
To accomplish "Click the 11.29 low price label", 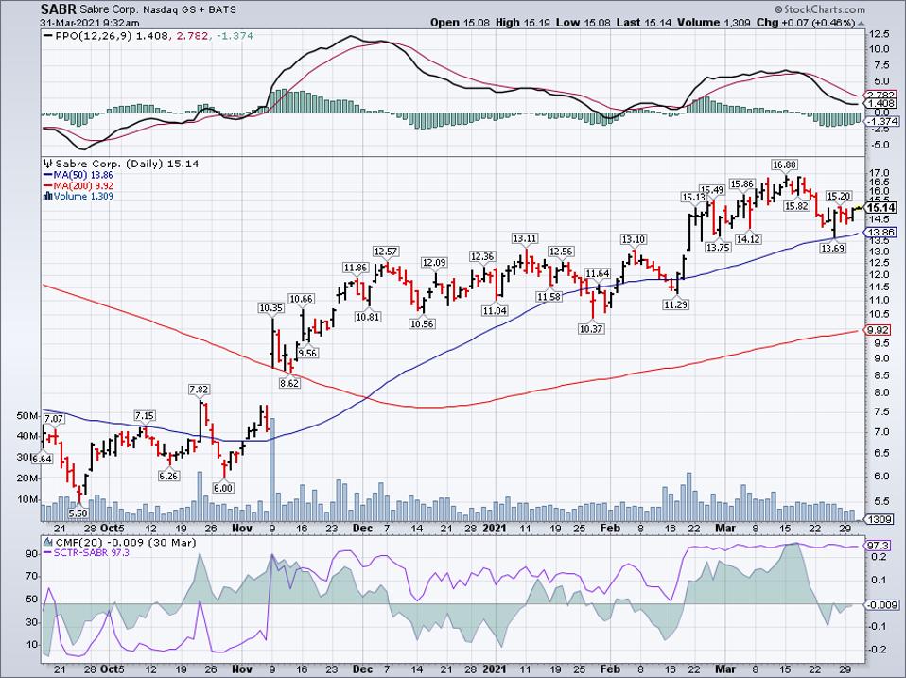I will 675,304.
